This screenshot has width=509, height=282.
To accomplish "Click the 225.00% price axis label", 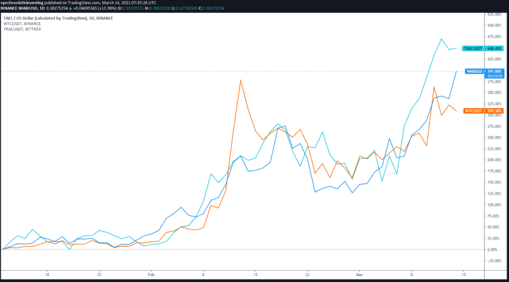I will pos(494,149).
